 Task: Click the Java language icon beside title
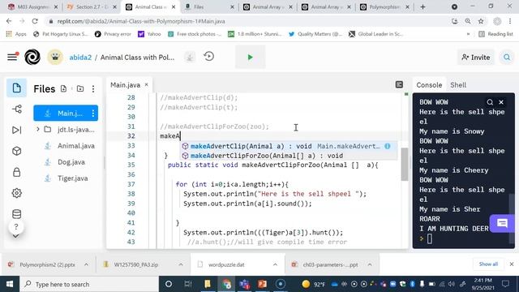[190, 57]
